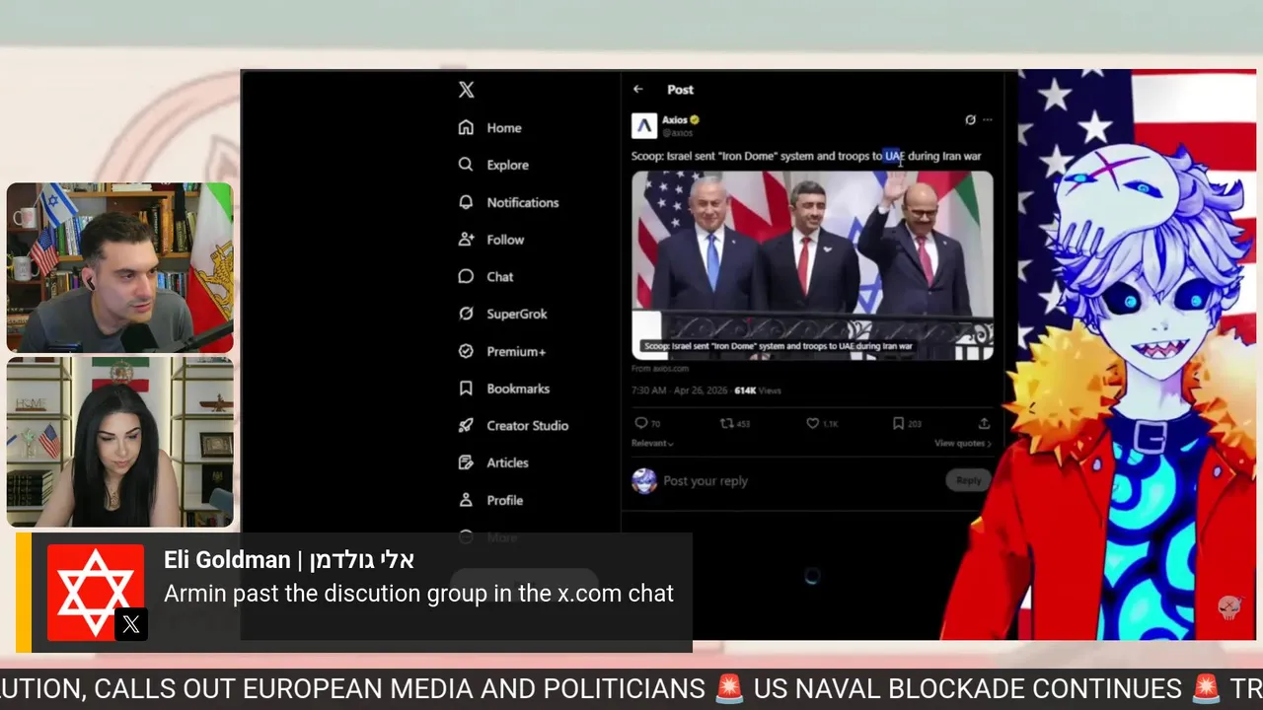Image resolution: width=1263 pixels, height=710 pixels.
Task: Click the Axios gold verified badge
Action: point(695,120)
